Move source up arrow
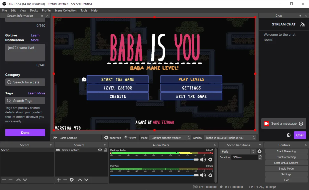The width and height of the screenshot is (309, 190). coord(80,180)
